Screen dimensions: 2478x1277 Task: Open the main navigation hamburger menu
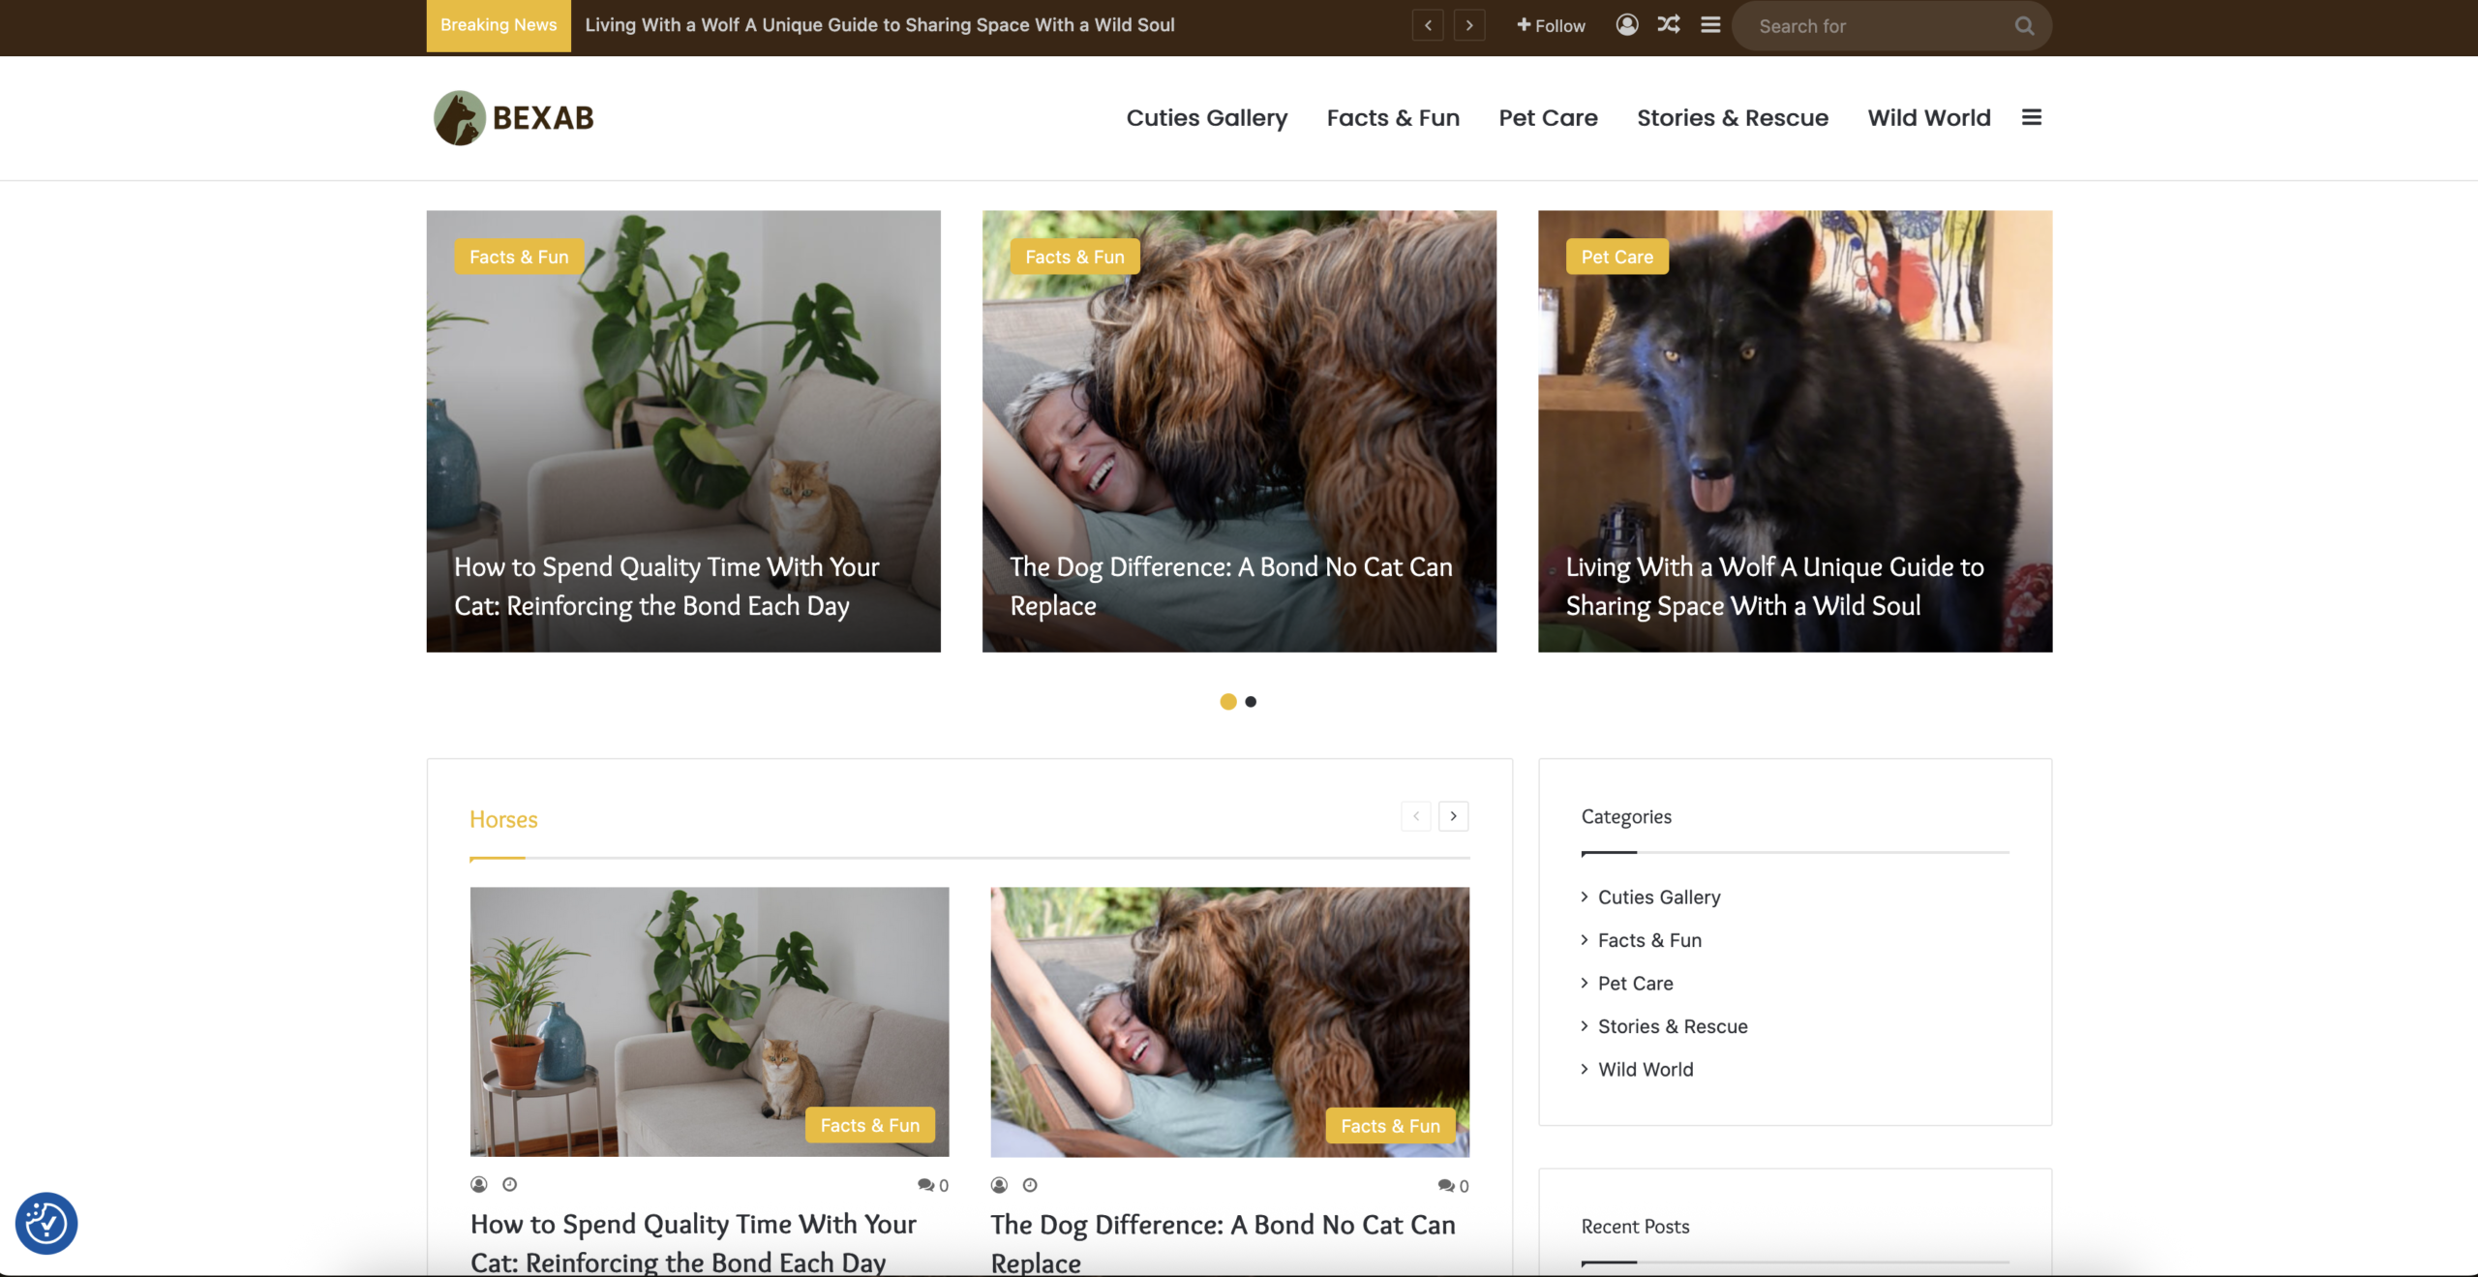point(2032,117)
